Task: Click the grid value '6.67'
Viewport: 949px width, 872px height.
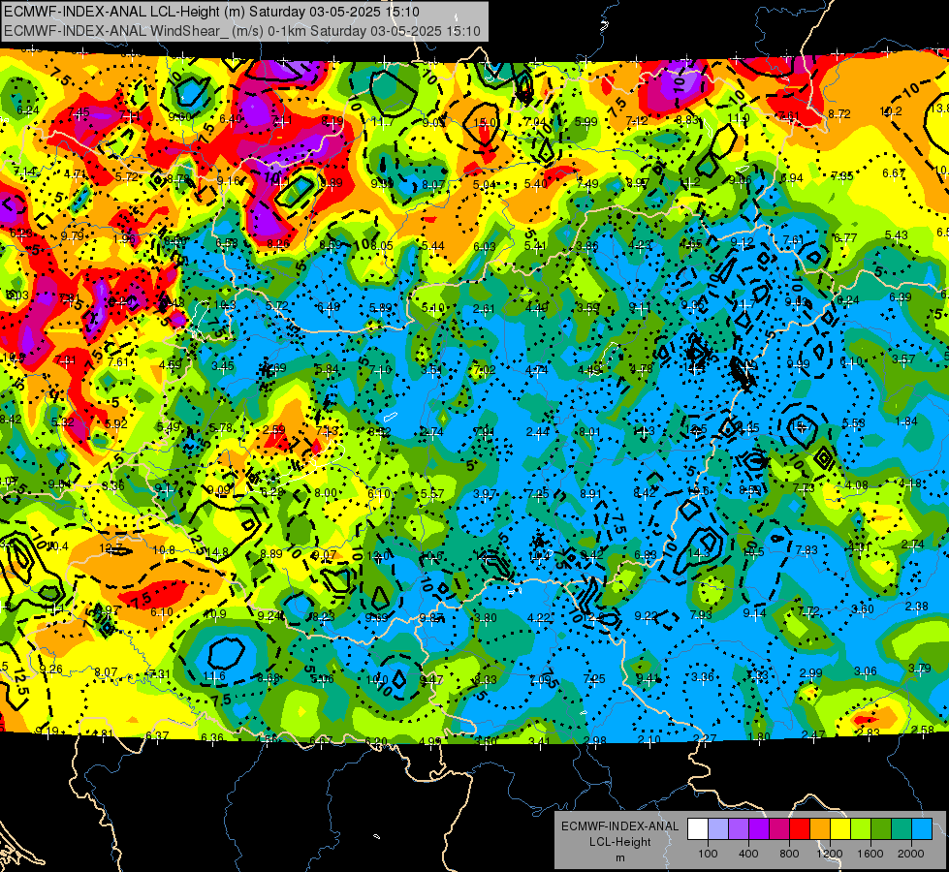Action: (894, 173)
